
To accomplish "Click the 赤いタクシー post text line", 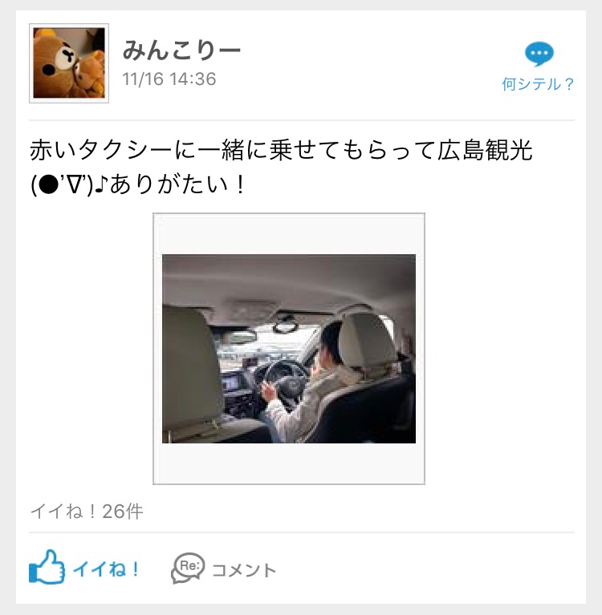I will (281, 150).
